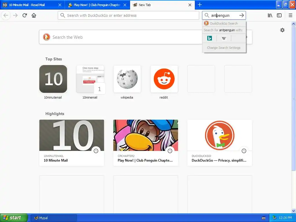Open the wikipedia top site tile
The height and width of the screenshot is (222, 296).
pyautogui.click(x=127, y=79)
